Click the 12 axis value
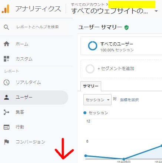This screenshot has height=163, width=162. [88, 121]
